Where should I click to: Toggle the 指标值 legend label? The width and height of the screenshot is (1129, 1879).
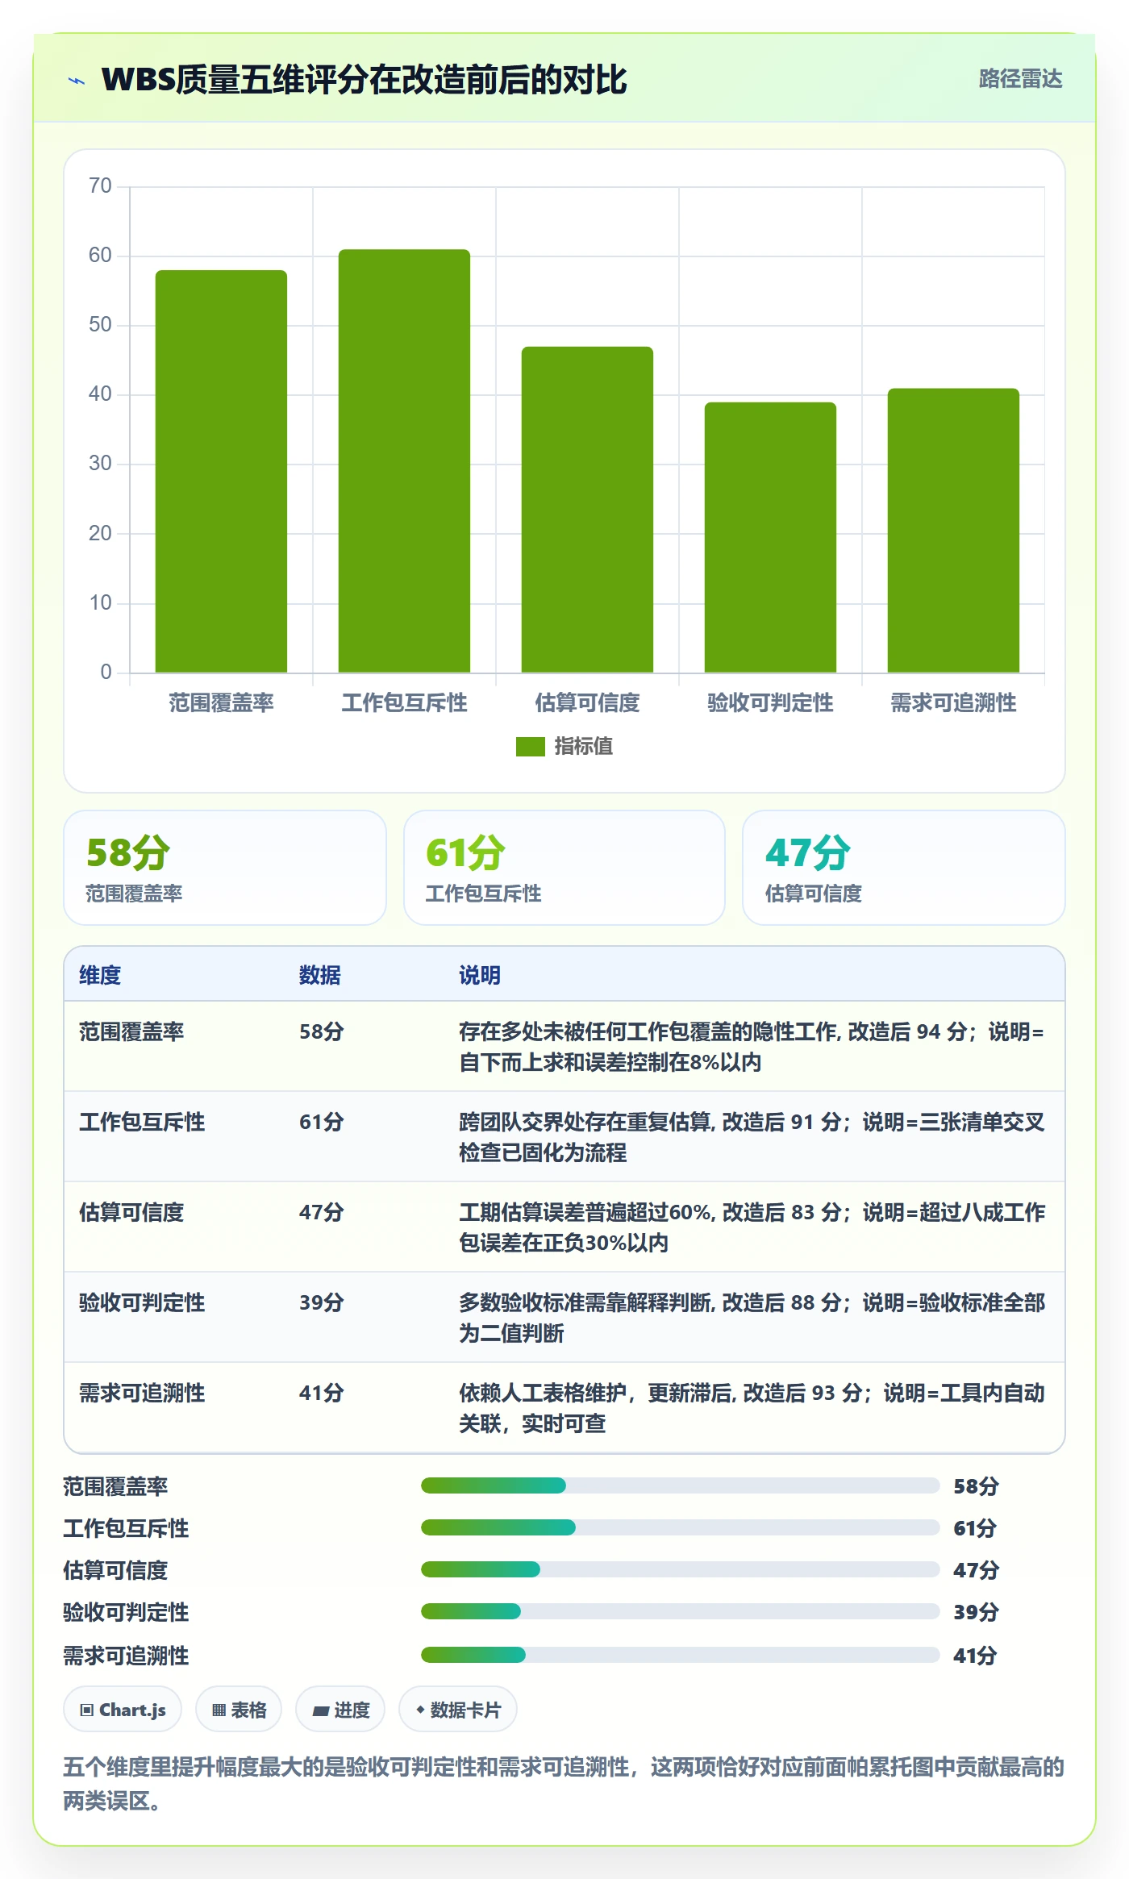click(584, 747)
